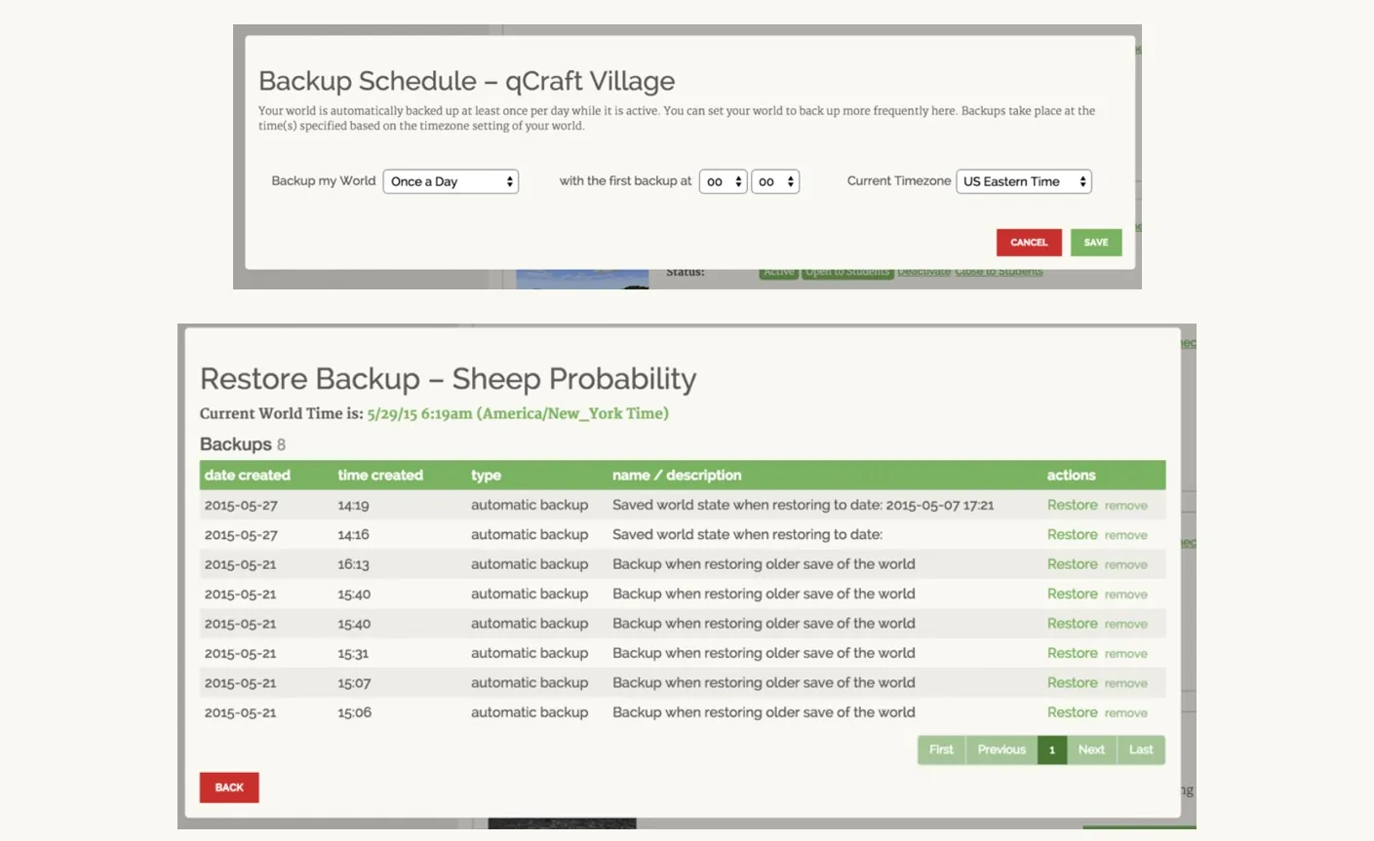This screenshot has height=841, width=1374.
Task: Click the 'name / description' column header
Action: click(x=677, y=475)
